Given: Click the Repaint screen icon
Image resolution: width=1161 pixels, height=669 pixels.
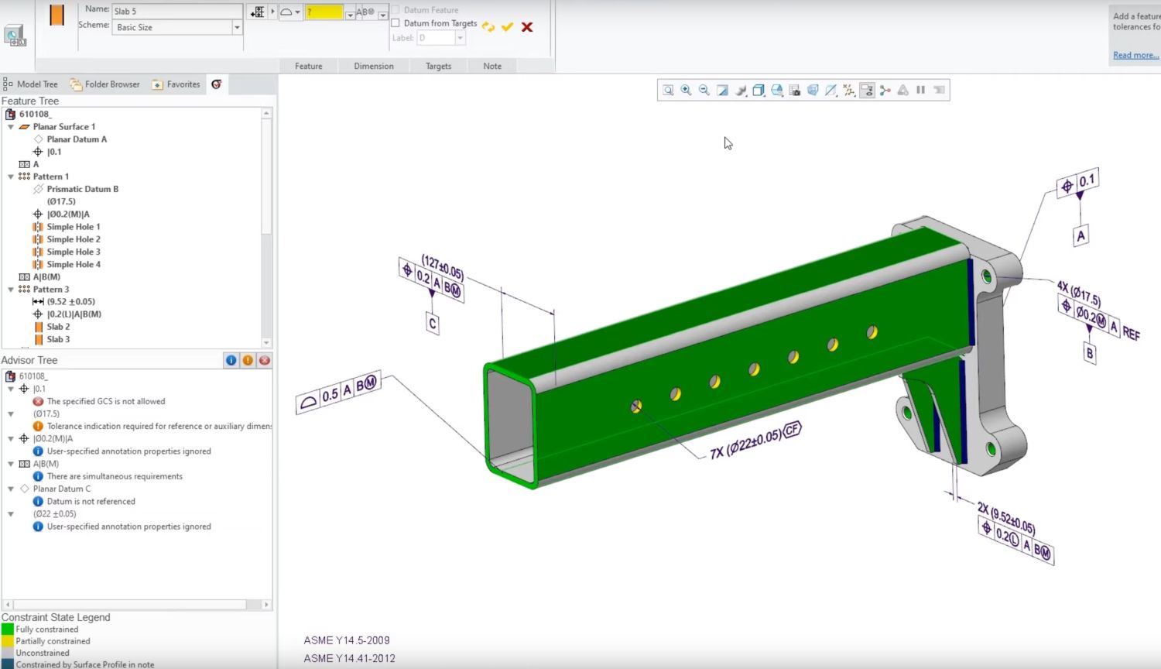Looking at the screenshot, I should coord(722,91).
